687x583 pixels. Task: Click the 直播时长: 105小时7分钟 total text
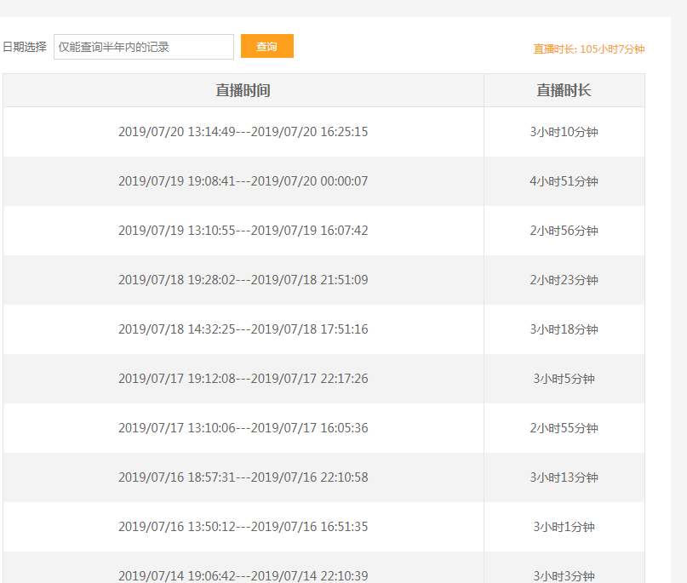coord(588,49)
